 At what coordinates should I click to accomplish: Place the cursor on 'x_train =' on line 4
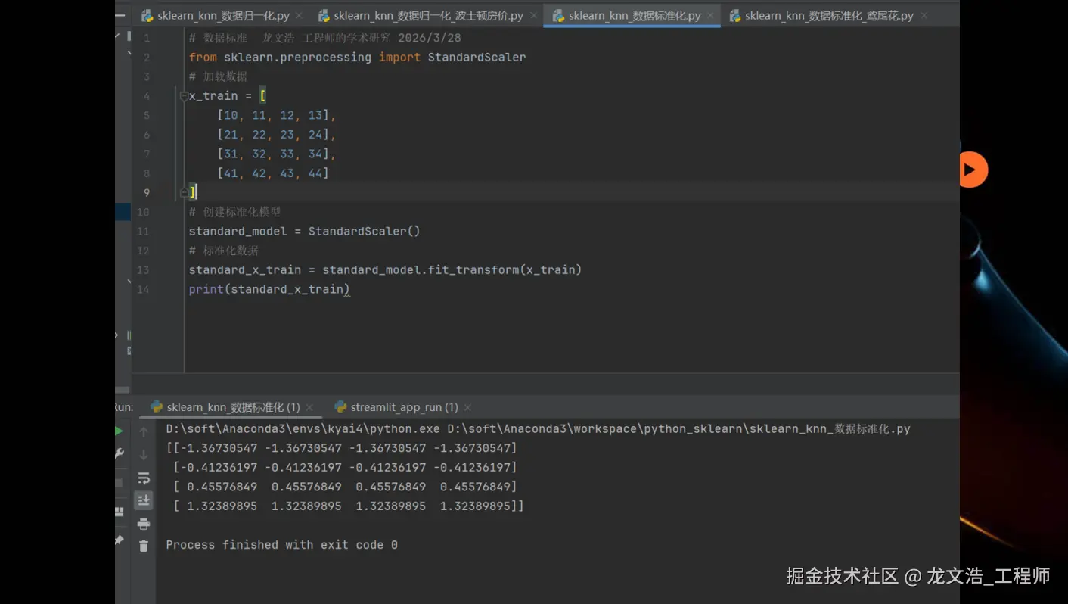[221, 96]
